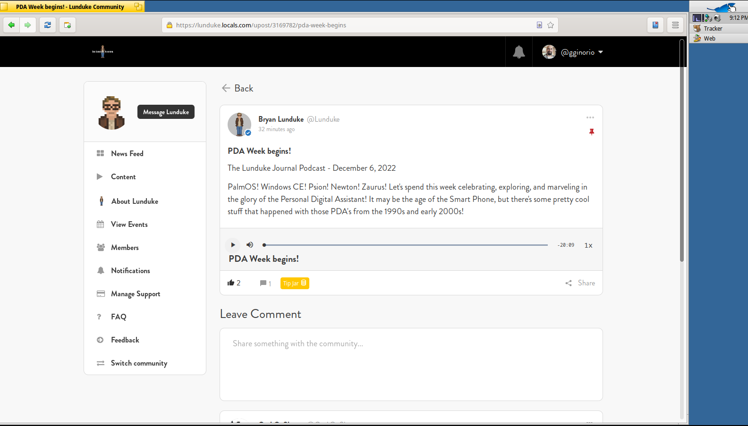The height and width of the screenshot is (426, 748).
Task: Click the page vertical scrollbar
Action: pos(682,150)
